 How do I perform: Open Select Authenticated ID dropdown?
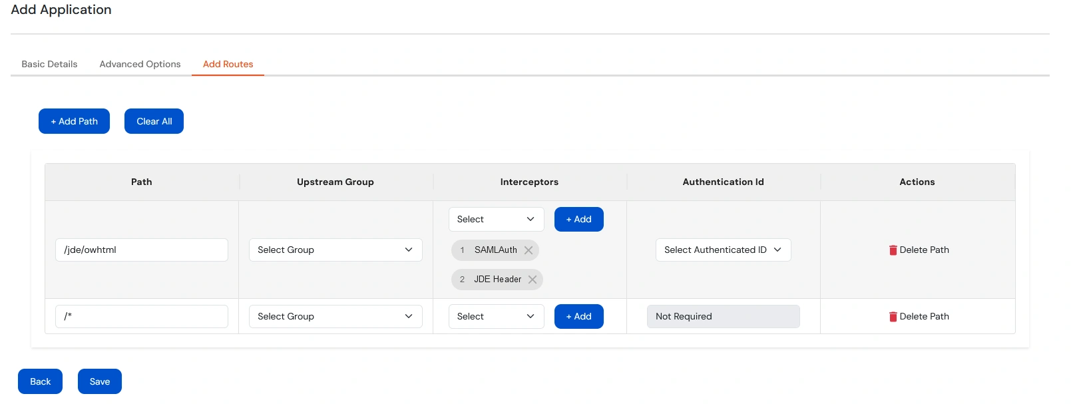click(x=723, y=250)
